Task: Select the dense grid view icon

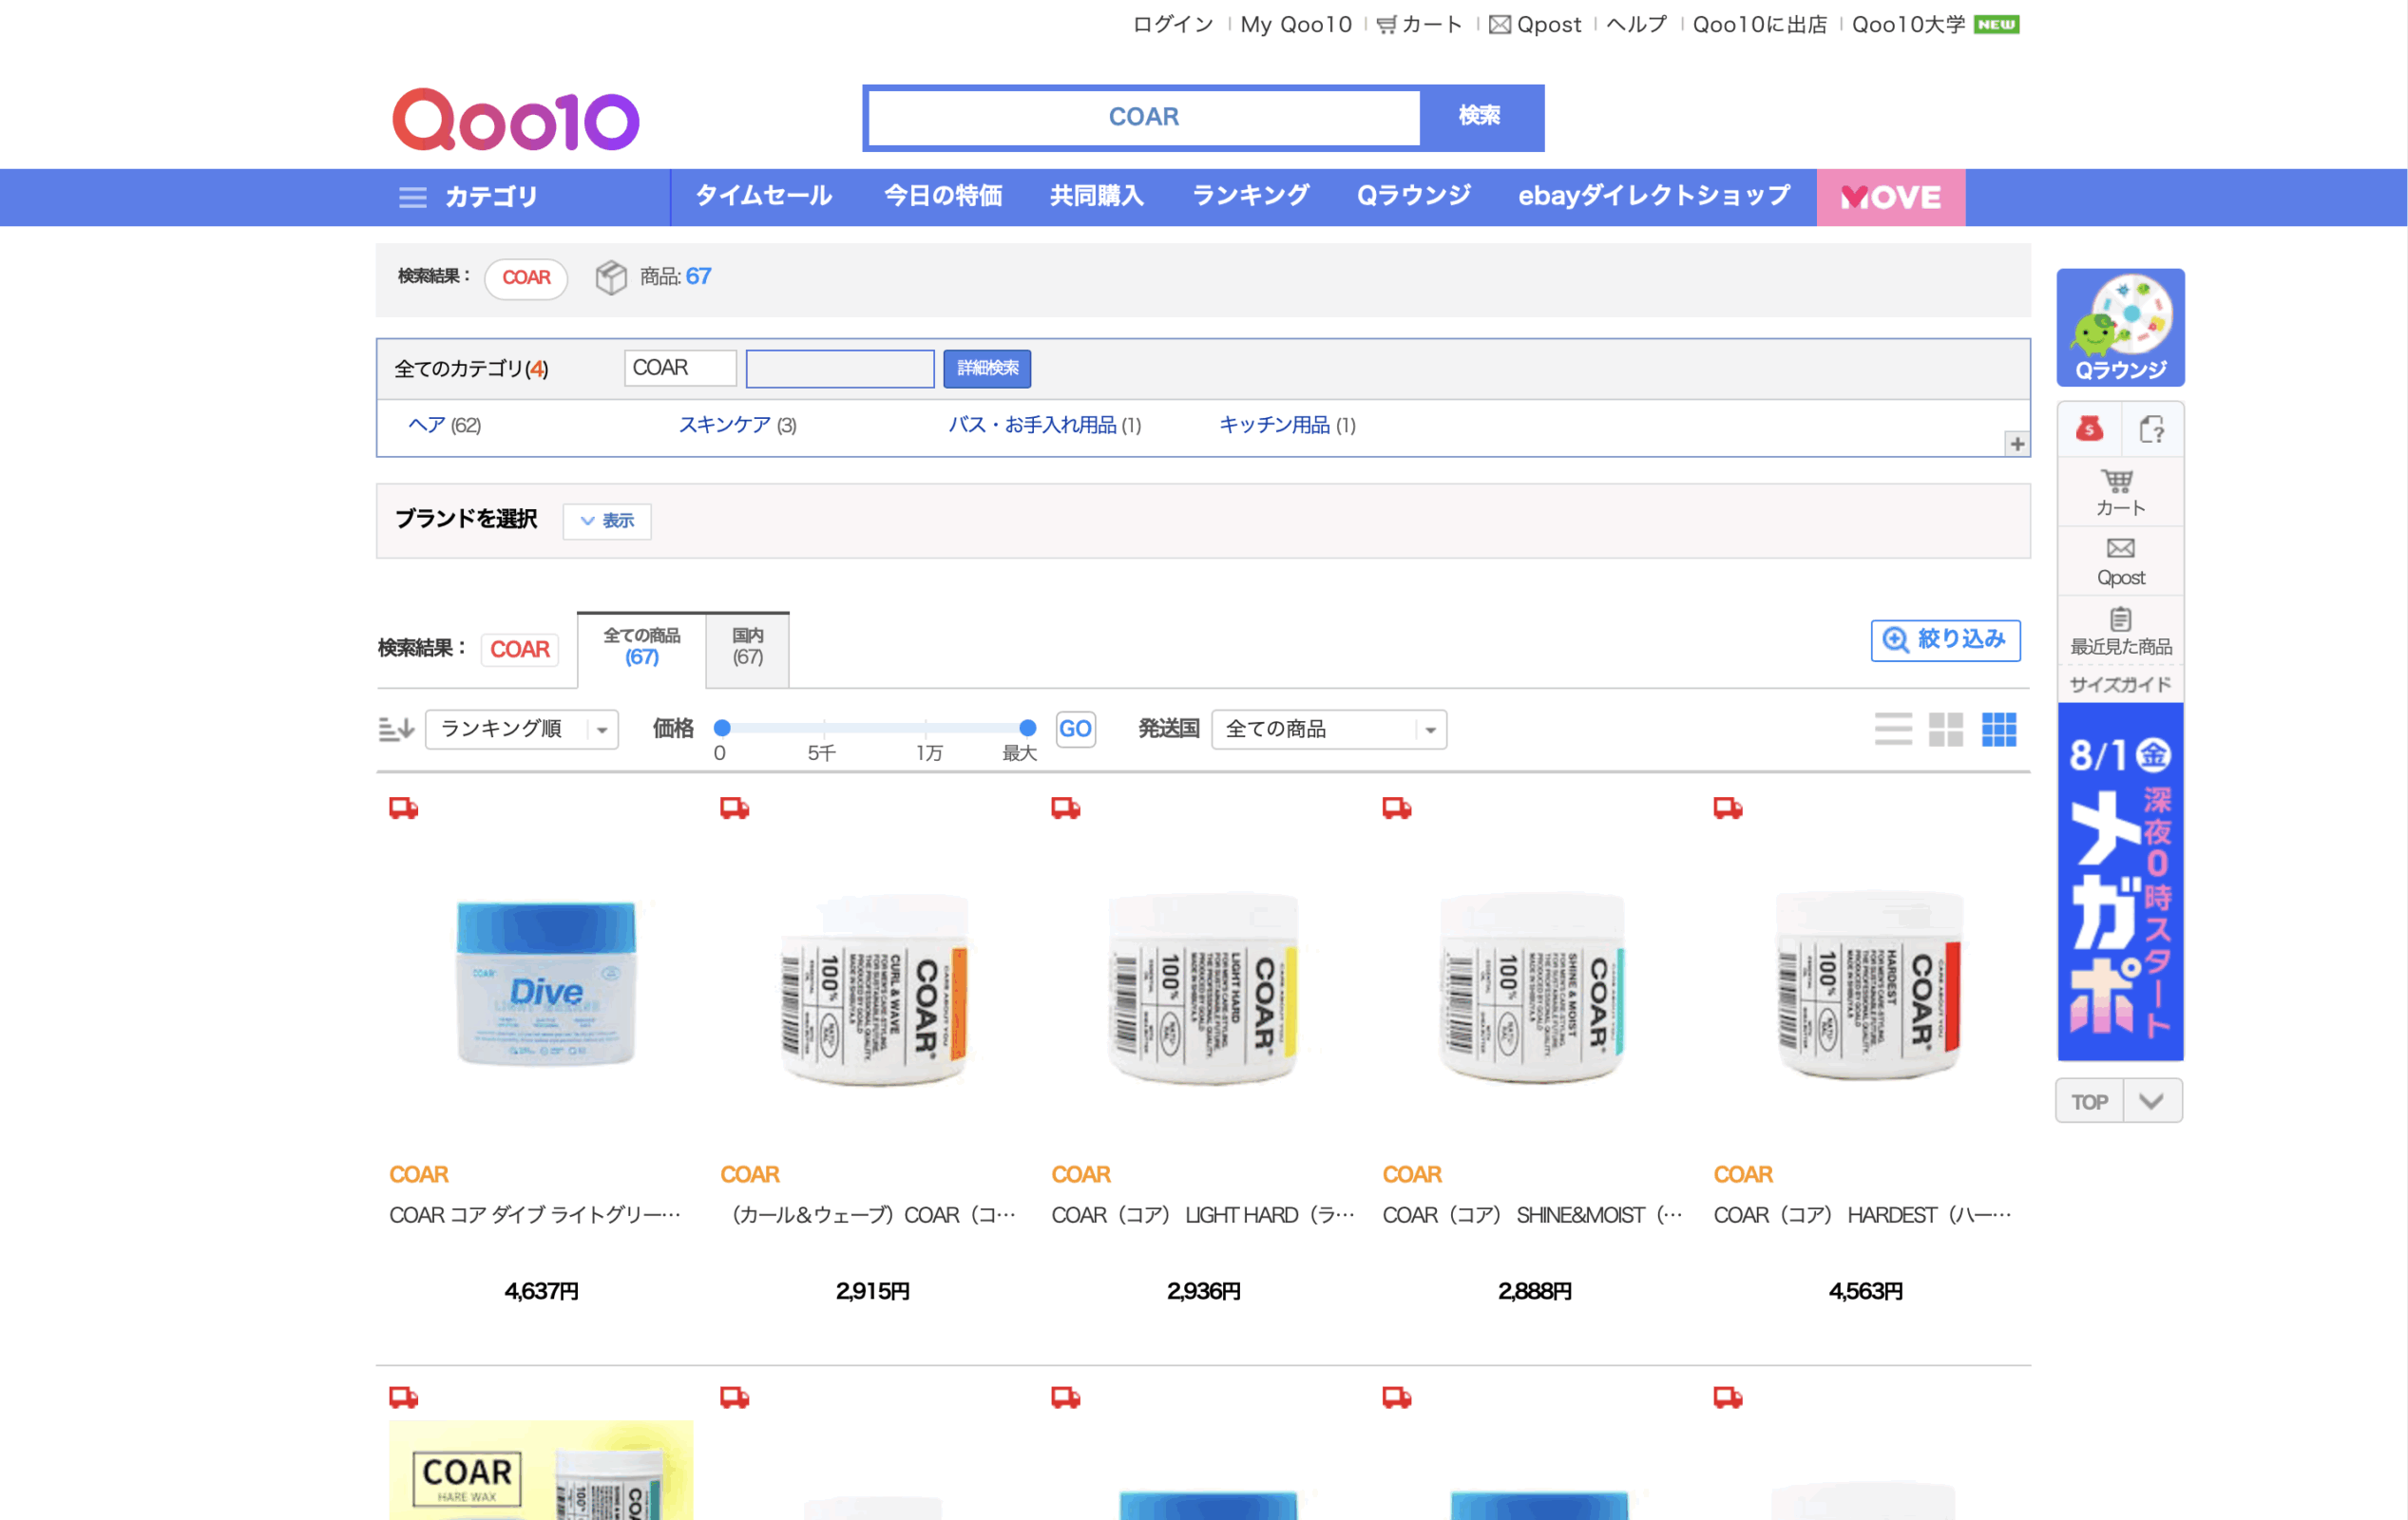Action: pyautogui.click(x=1998, y=729)
